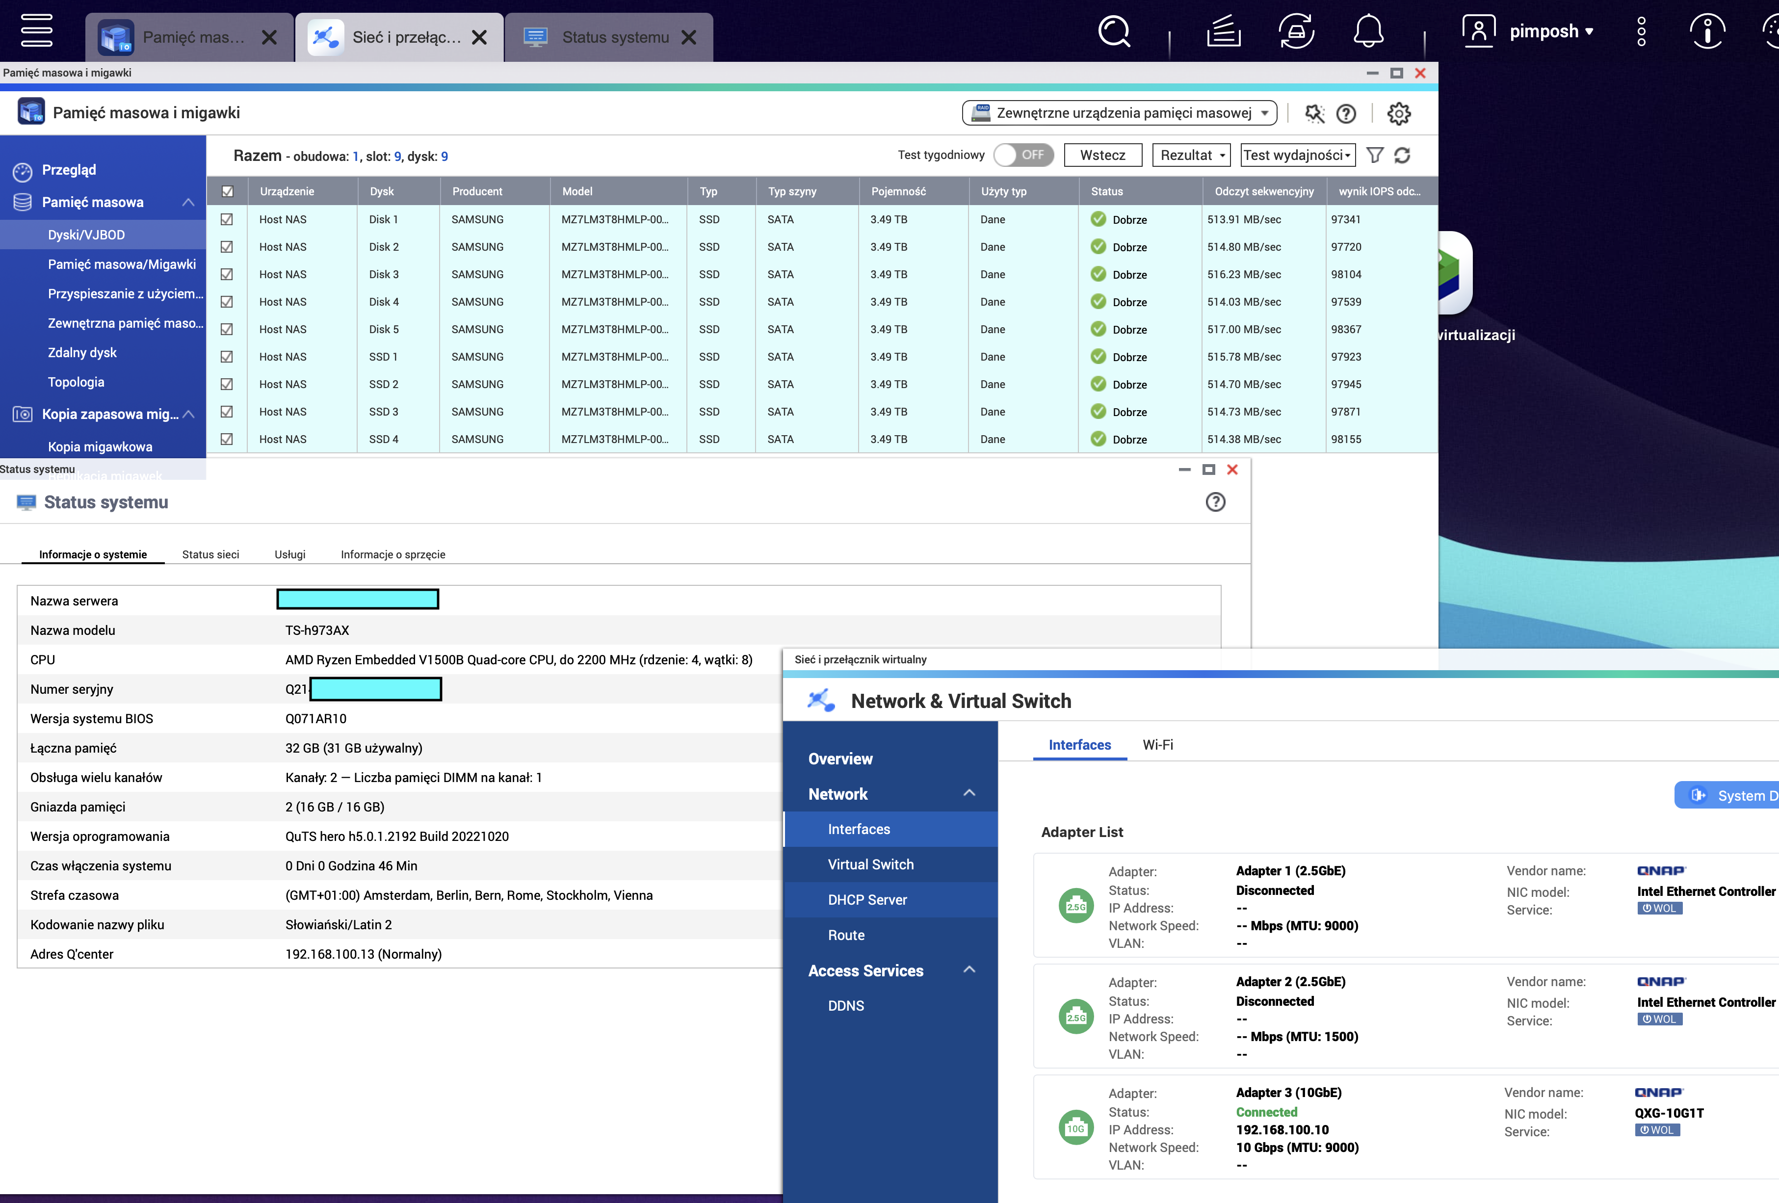
Task: Open external devices icon in top bar
Action: (x=1296, y=31)
